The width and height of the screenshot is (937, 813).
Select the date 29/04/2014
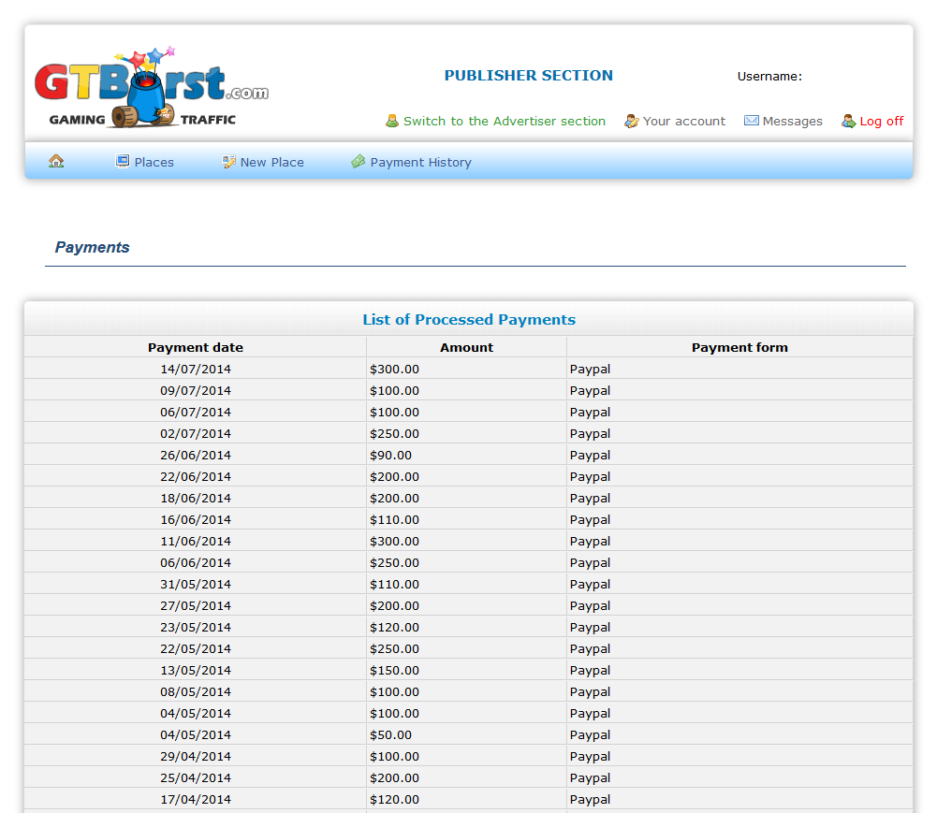(x=196, y=756)
